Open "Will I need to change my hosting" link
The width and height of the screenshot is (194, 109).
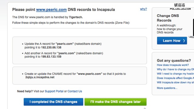[175, 74]
